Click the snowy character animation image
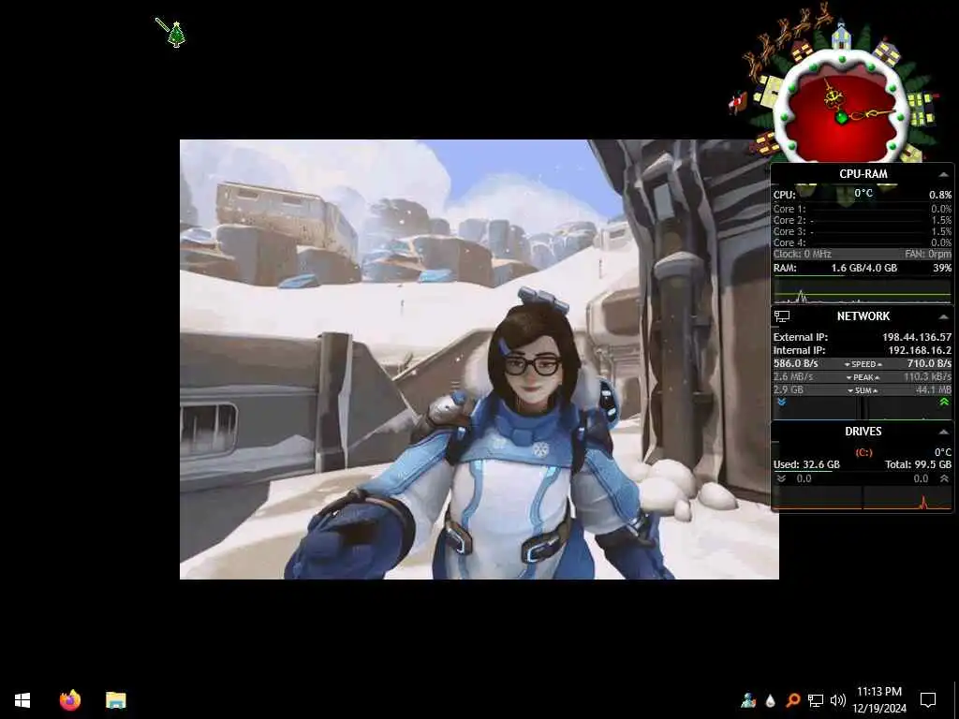The width and height of the screenshot is (959, 719). click(x=479, y=359)
